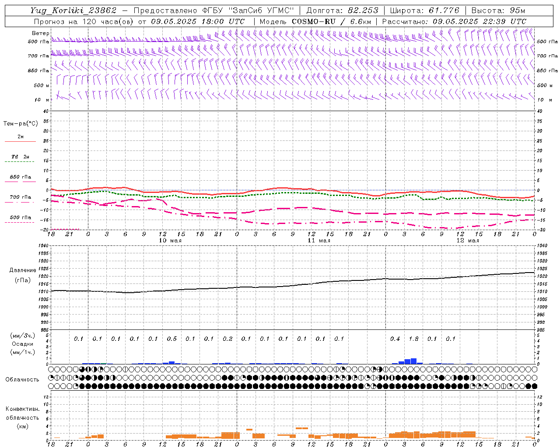Click the Конвективн. convective cloud label
The image size is (560, 448).
coord(22,409)
